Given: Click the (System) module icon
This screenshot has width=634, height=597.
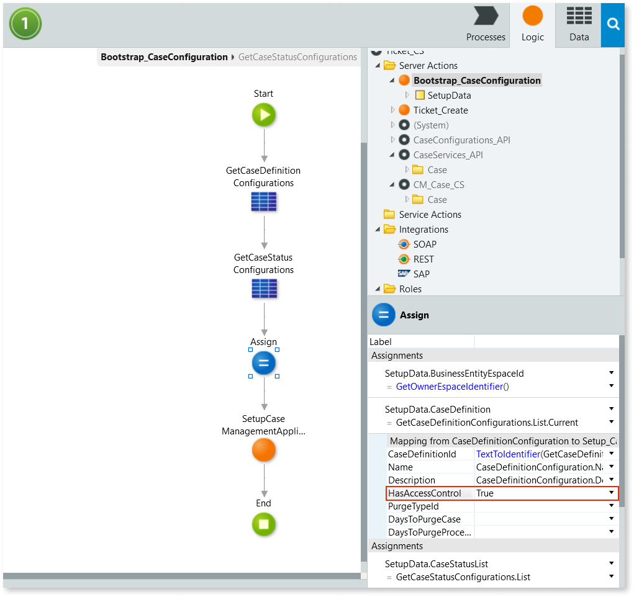Looking at the screenshot, I should pos(404,125).
